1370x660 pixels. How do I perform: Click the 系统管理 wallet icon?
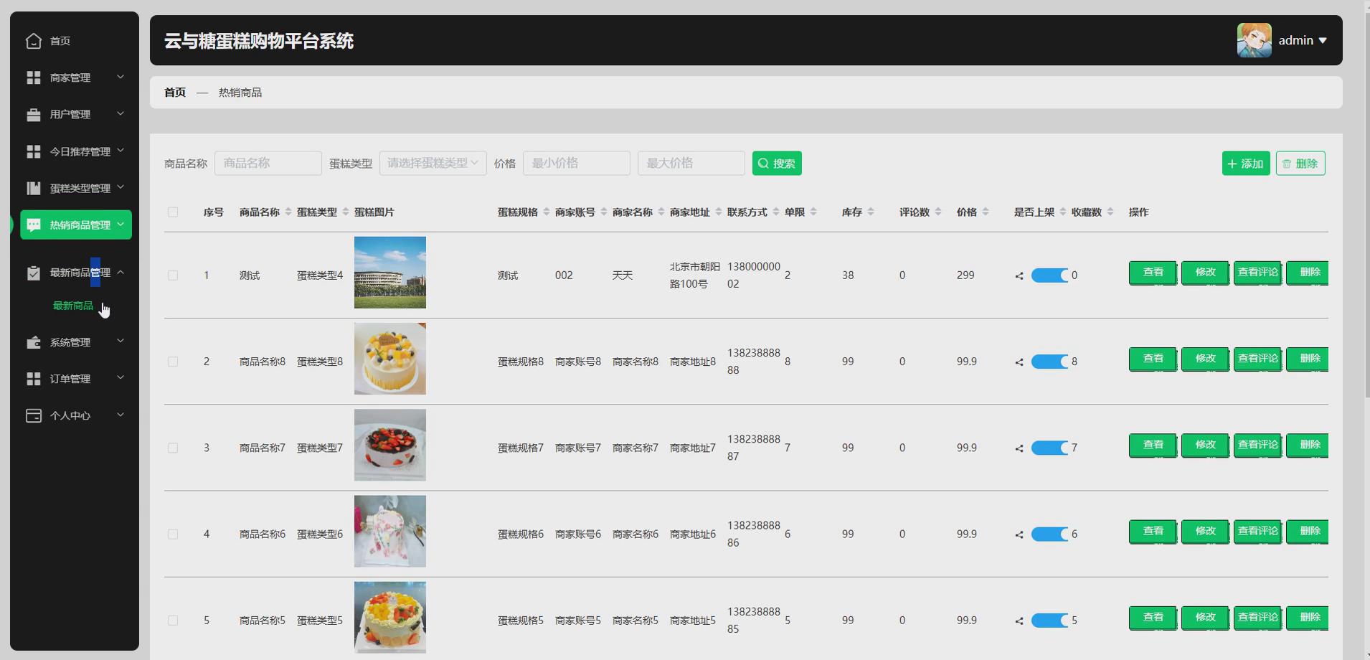tap(34, 342)
